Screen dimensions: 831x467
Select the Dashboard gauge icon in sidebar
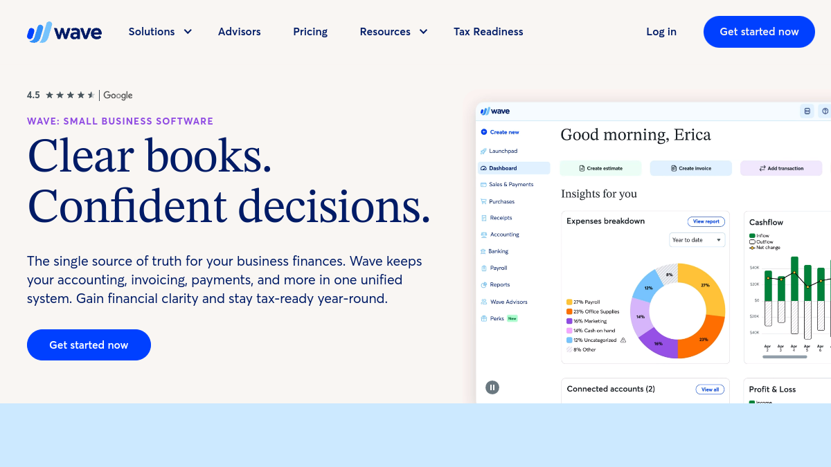pos(483,168)
